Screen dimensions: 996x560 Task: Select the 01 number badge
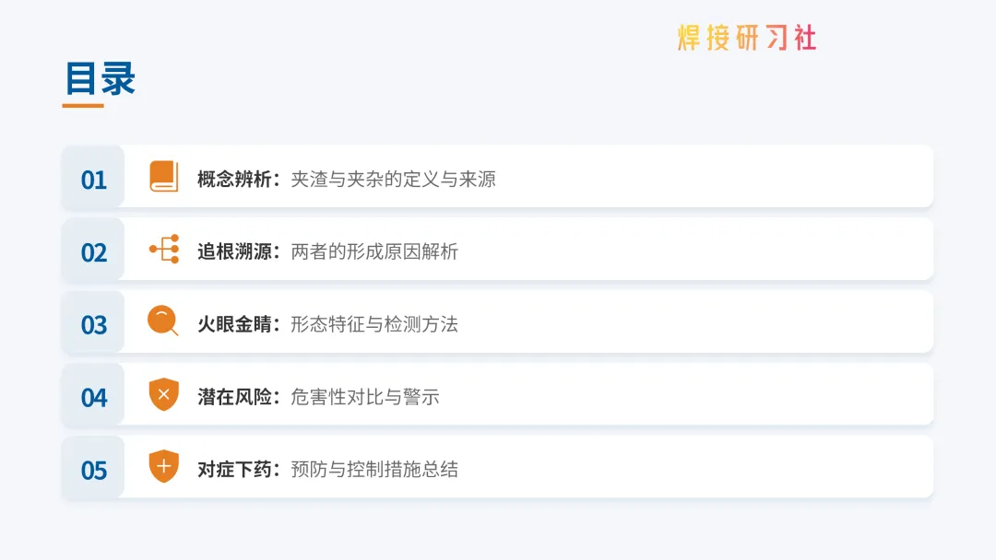point(94,179)
